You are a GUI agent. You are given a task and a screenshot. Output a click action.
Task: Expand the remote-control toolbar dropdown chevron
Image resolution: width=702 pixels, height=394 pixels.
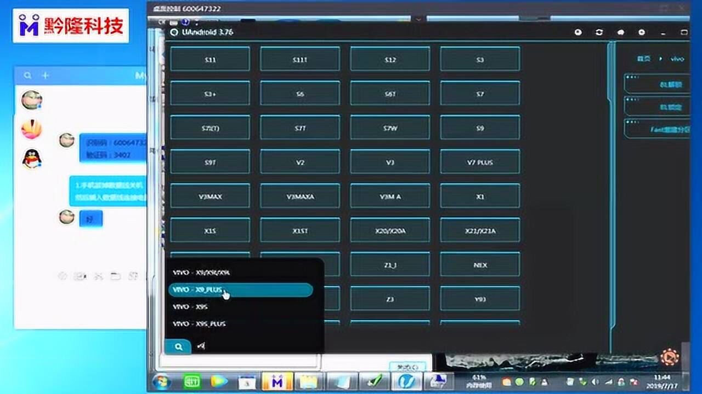(419, 19)
